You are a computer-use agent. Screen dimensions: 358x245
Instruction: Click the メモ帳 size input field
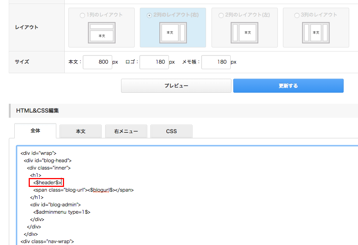[216, 62]
